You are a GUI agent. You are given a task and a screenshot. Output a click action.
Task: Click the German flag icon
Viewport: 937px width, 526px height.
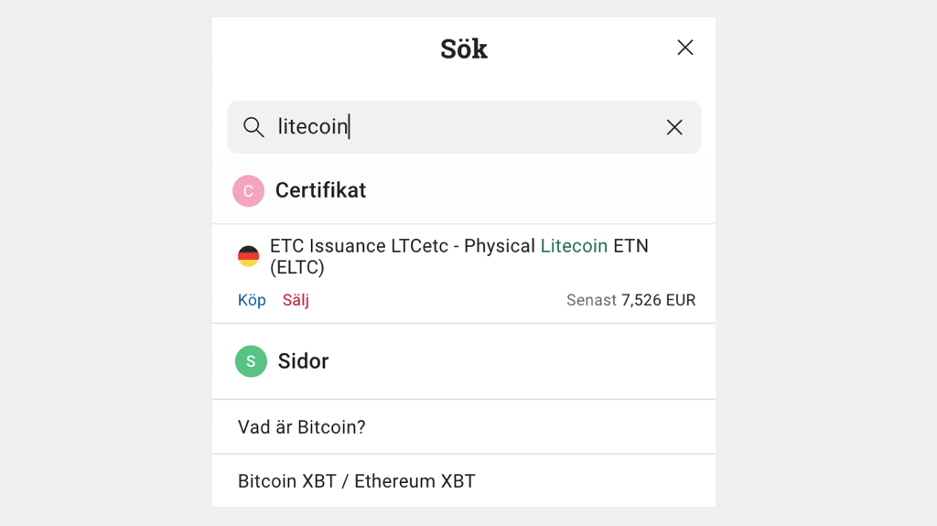tap(248, 256)
